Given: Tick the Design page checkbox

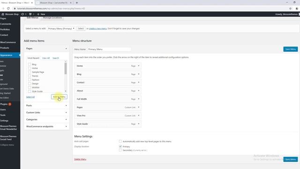Looking at the screenshot, I should 30,84.
